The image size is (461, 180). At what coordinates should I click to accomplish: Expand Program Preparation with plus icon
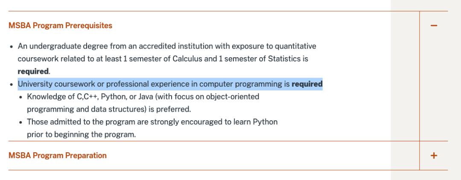tap(434, 155)
